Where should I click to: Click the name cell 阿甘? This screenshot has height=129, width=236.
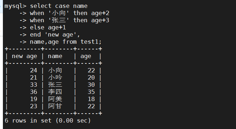pos(55,106)
